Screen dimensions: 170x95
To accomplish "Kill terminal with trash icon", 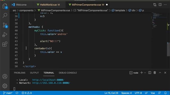I will [x=155, y=73].
